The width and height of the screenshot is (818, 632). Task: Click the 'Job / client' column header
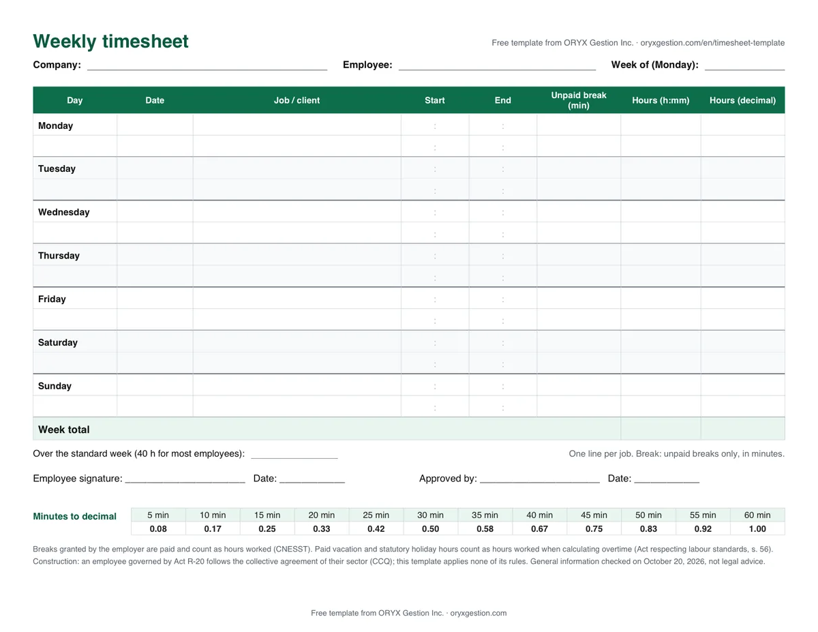297,100
